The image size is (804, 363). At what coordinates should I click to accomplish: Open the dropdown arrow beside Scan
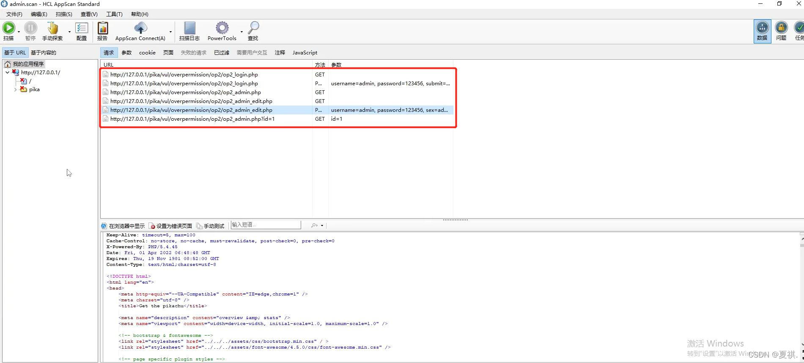click(x=19, y=32)
